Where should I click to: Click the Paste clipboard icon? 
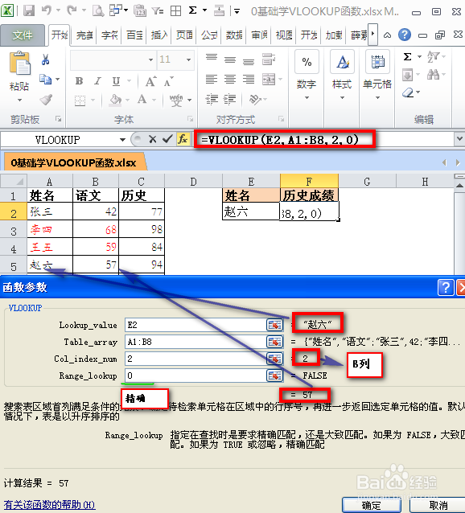click(x=19, y=63)
